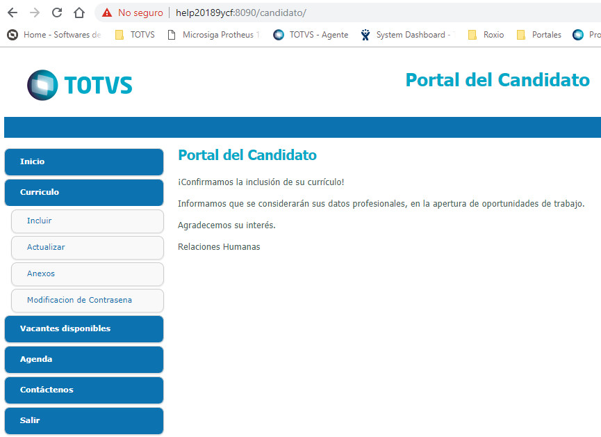Open the Portales bookmarks folder
Image resolution: width=601 pixels, height=437 pixels.
click(x=538, y=35)
